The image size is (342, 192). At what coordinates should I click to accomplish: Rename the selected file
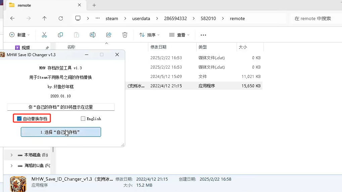(93, 35)
